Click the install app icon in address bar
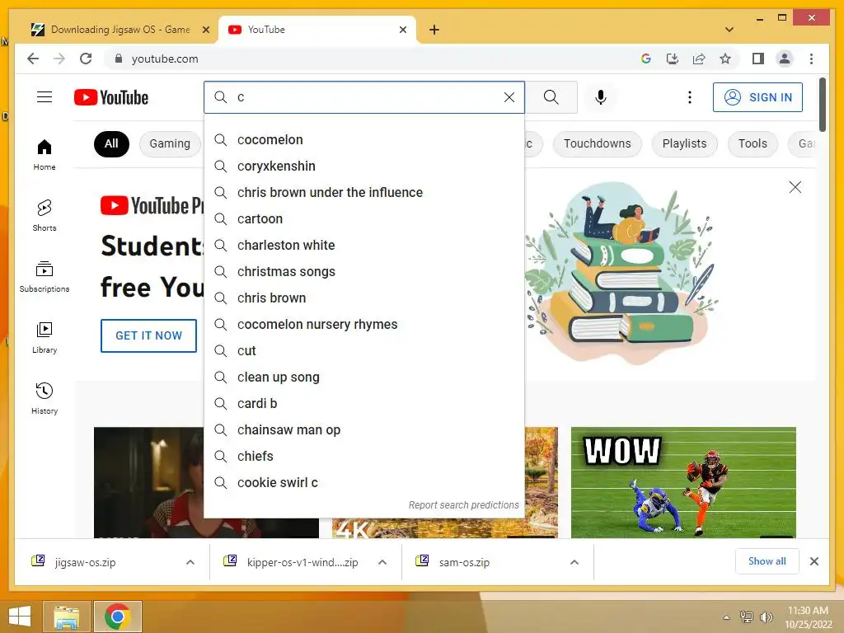The height and width of the screenshot is (633, 844). tap(673, 59)
